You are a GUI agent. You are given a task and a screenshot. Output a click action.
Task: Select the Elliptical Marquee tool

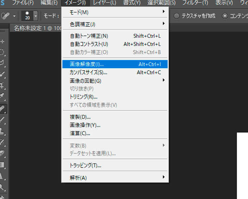3,52
